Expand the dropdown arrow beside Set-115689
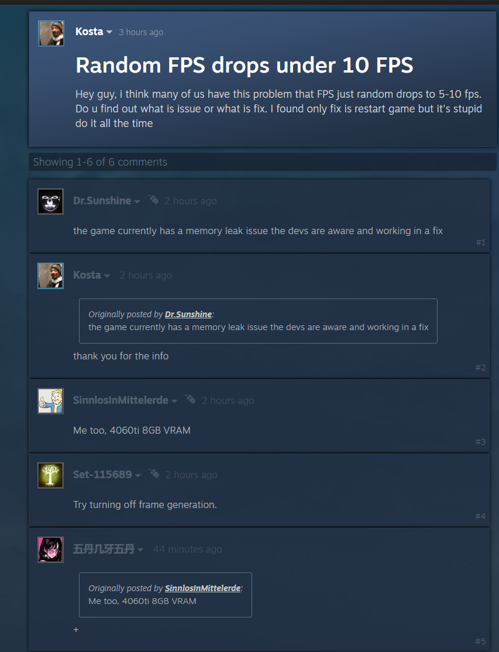Image resolution: width=499 pixels, height=652 pixels. pyautogui.click(x=138, y=475)
